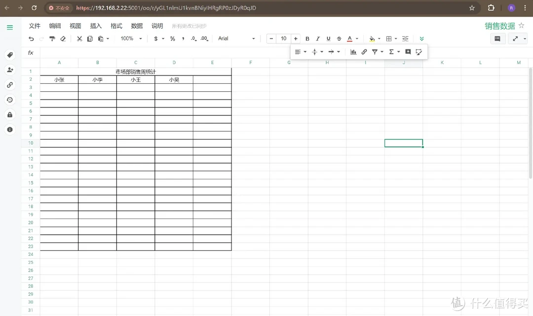Click the undo arrow icon

click(x=31, y=38)
